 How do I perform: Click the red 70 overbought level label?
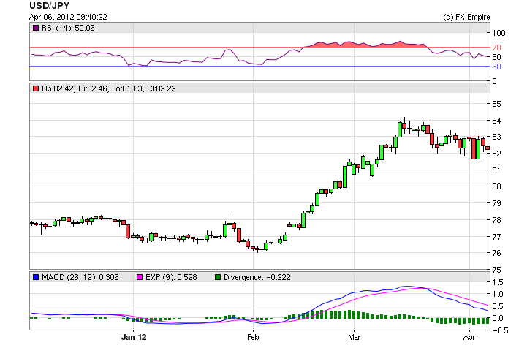tap(496, 48)
